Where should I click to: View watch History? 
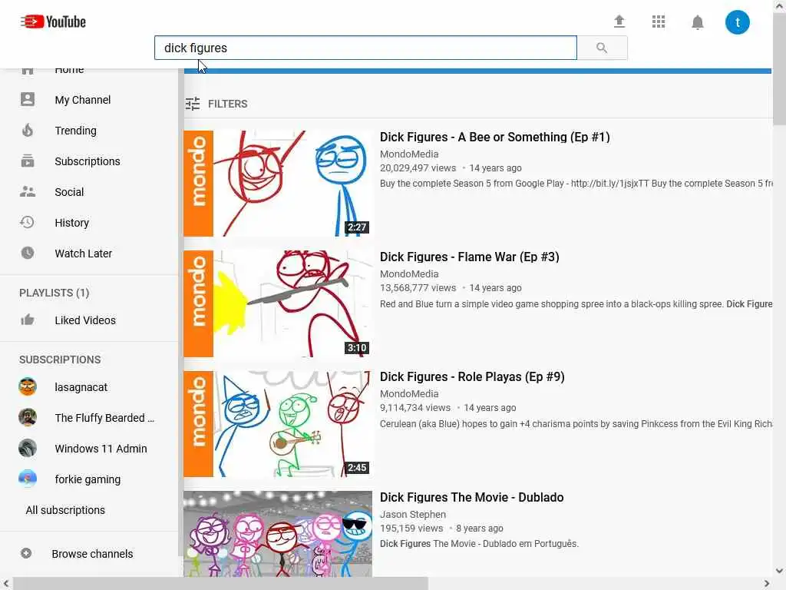click(x=71, y=222)
